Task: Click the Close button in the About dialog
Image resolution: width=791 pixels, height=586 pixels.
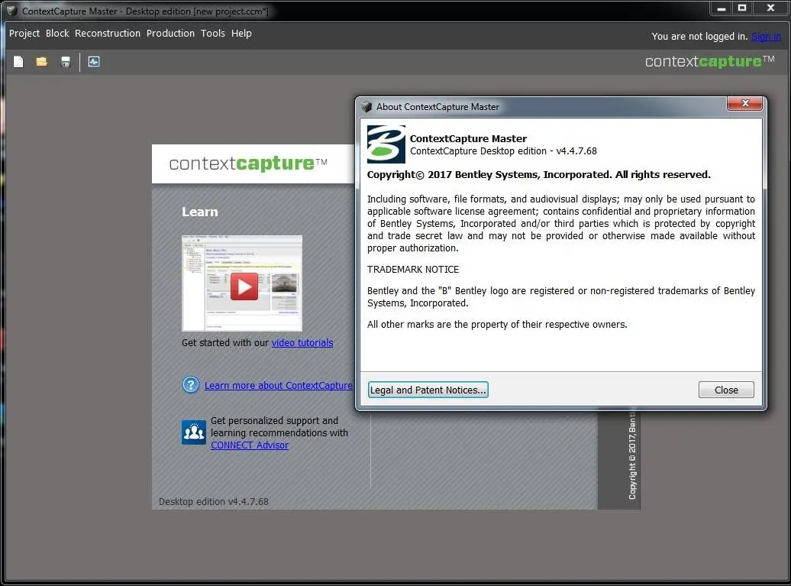Action: point(726,390)
